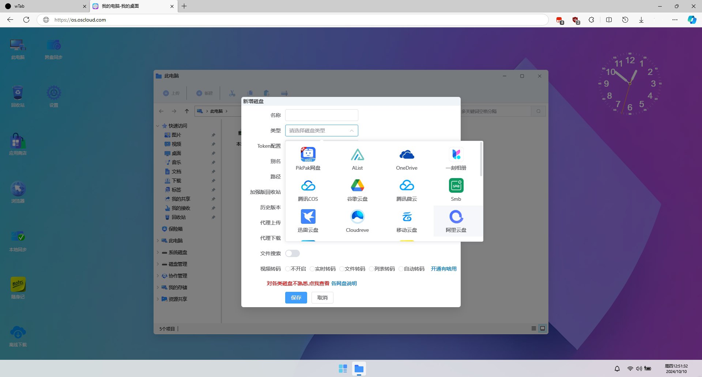Choose 谷歌云盘 (Google Drive) icon
Image resolution: width=702 pixels, height=377 pixels.
[357, 190]
